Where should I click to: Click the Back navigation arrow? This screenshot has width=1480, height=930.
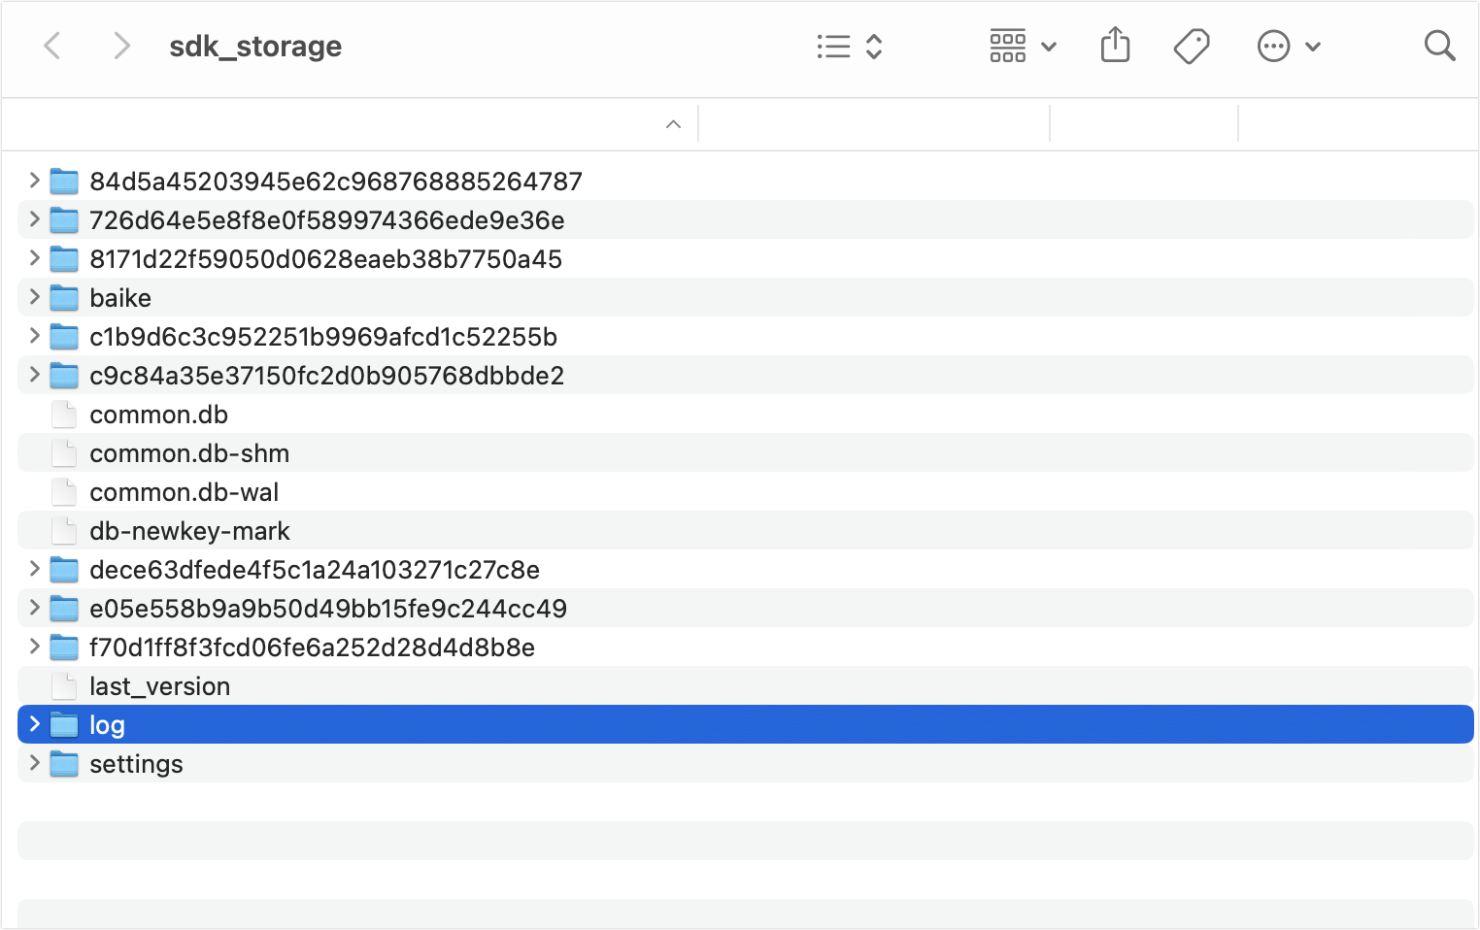pos(52,46)
